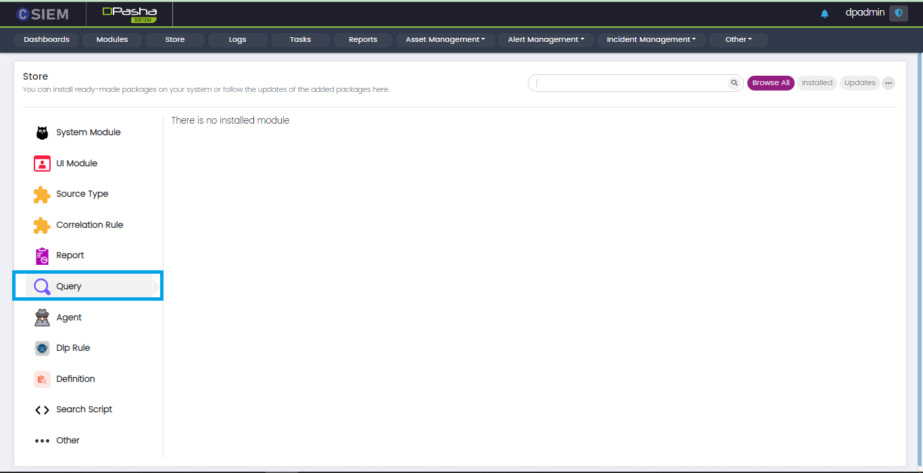
Task: Click the Source Type puzzle icon
Action: [42, 195]
